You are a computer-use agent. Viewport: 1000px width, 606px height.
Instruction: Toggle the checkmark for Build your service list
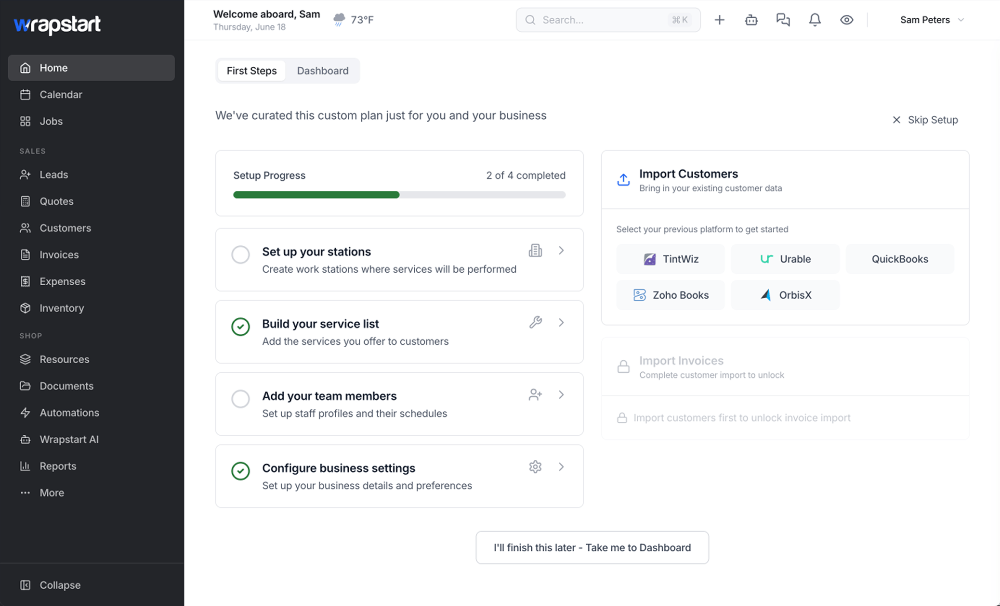[240, 327]
